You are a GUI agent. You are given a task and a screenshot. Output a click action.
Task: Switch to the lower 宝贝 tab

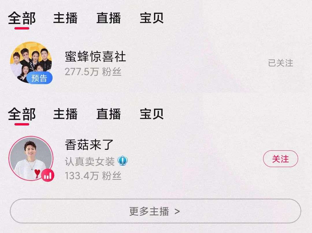point(152,114)
